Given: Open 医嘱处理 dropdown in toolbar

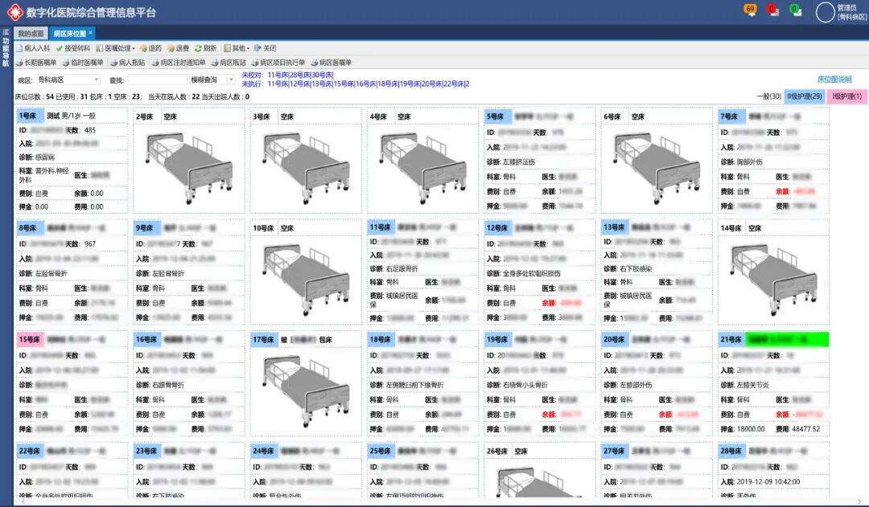Looking at the screenshot, I should [x=115, y=48].
